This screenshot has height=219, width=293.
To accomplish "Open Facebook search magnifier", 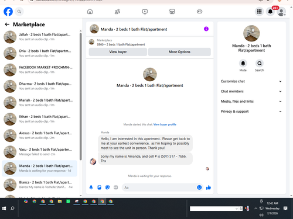I will [19, 12].
